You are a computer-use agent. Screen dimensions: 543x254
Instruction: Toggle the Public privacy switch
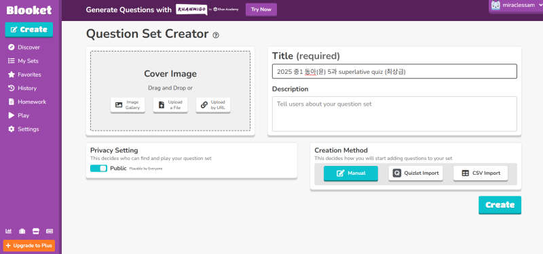click(x=98, y=168)
